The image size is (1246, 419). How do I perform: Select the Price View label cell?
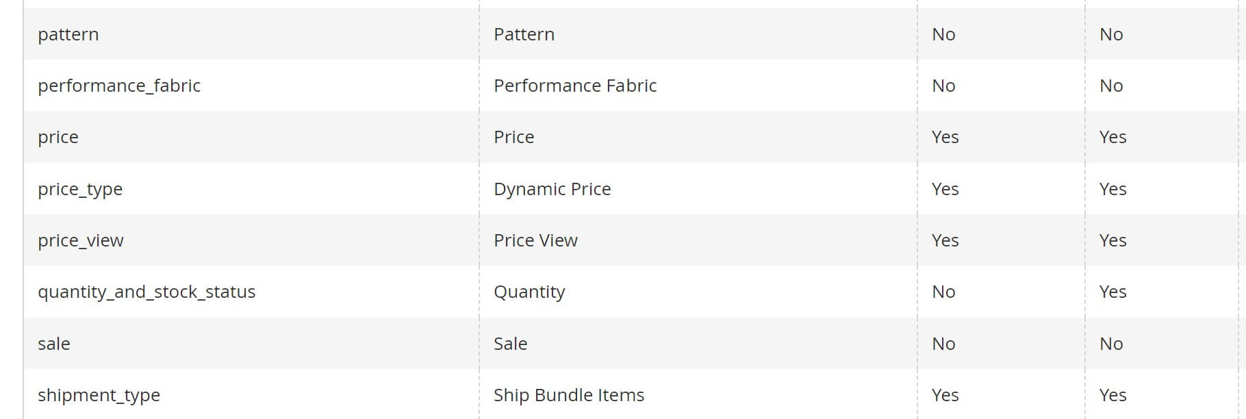click(x=535, y=240)
